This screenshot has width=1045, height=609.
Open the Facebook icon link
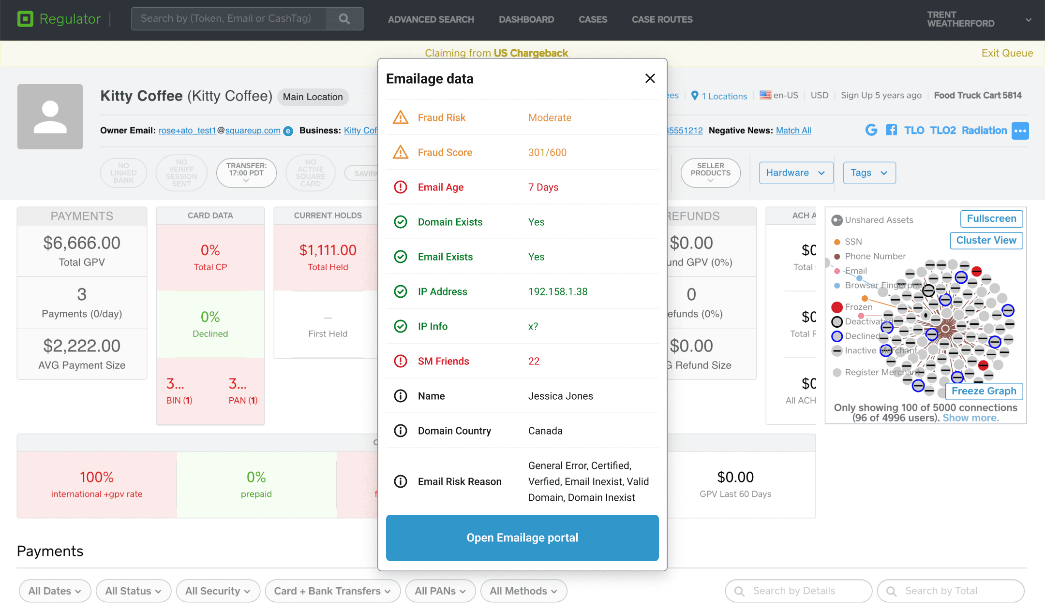click(891, 130)
